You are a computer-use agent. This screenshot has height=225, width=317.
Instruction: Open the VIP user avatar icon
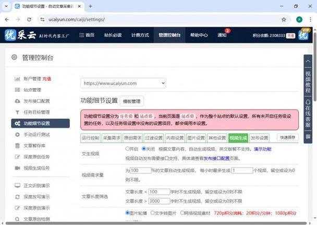tap(303, 35)
